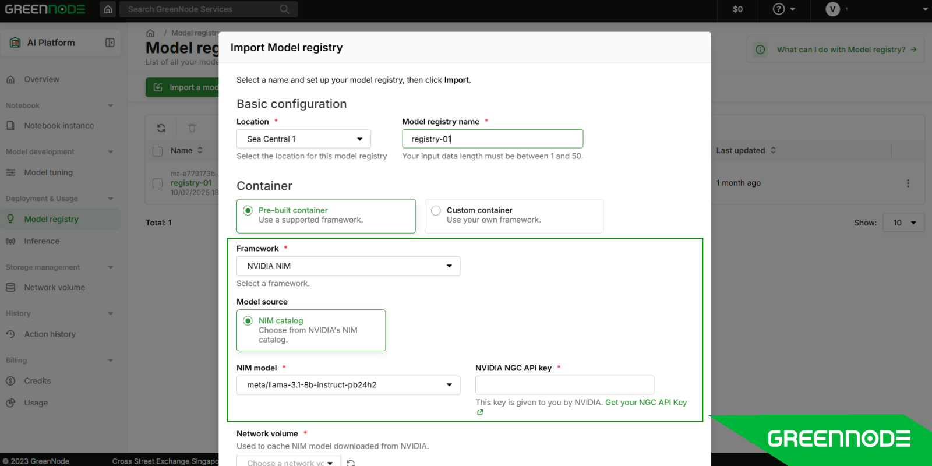Select the Pre-built container radio option

pos(248,210)
